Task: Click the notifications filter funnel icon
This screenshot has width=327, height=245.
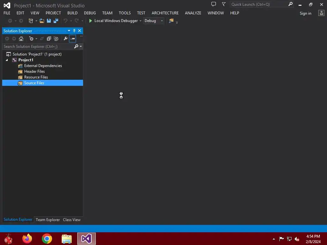Action: click(224, 4)
